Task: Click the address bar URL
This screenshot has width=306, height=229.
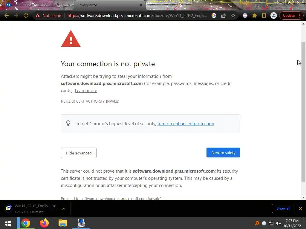Action: pos(137,16)
